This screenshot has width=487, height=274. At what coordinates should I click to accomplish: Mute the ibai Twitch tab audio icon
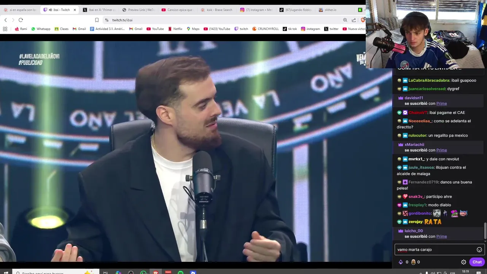(51, 10)
